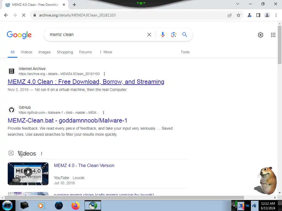The width and height of the screenshot is (282, 211).
Task: Share this page icon
Action: coord(230,15)
